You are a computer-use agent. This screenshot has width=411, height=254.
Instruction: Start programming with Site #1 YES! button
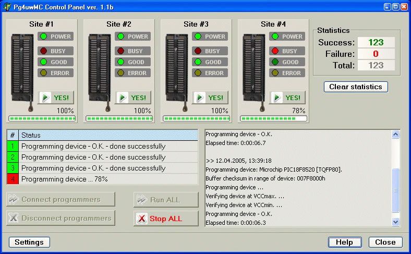[x=56, y=98]
